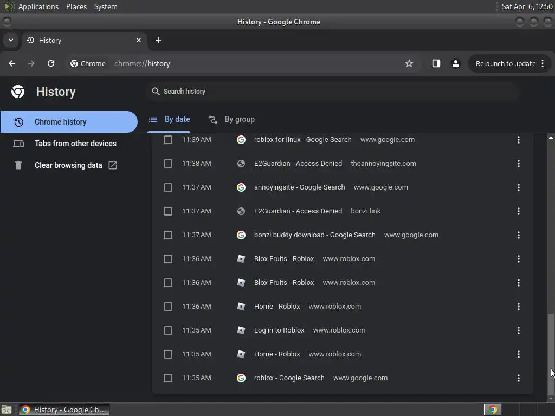The width and height of the screenshot is (555, 416).
Task: Open more actions for annoyingsite search entry
Action: pos(519,187)
